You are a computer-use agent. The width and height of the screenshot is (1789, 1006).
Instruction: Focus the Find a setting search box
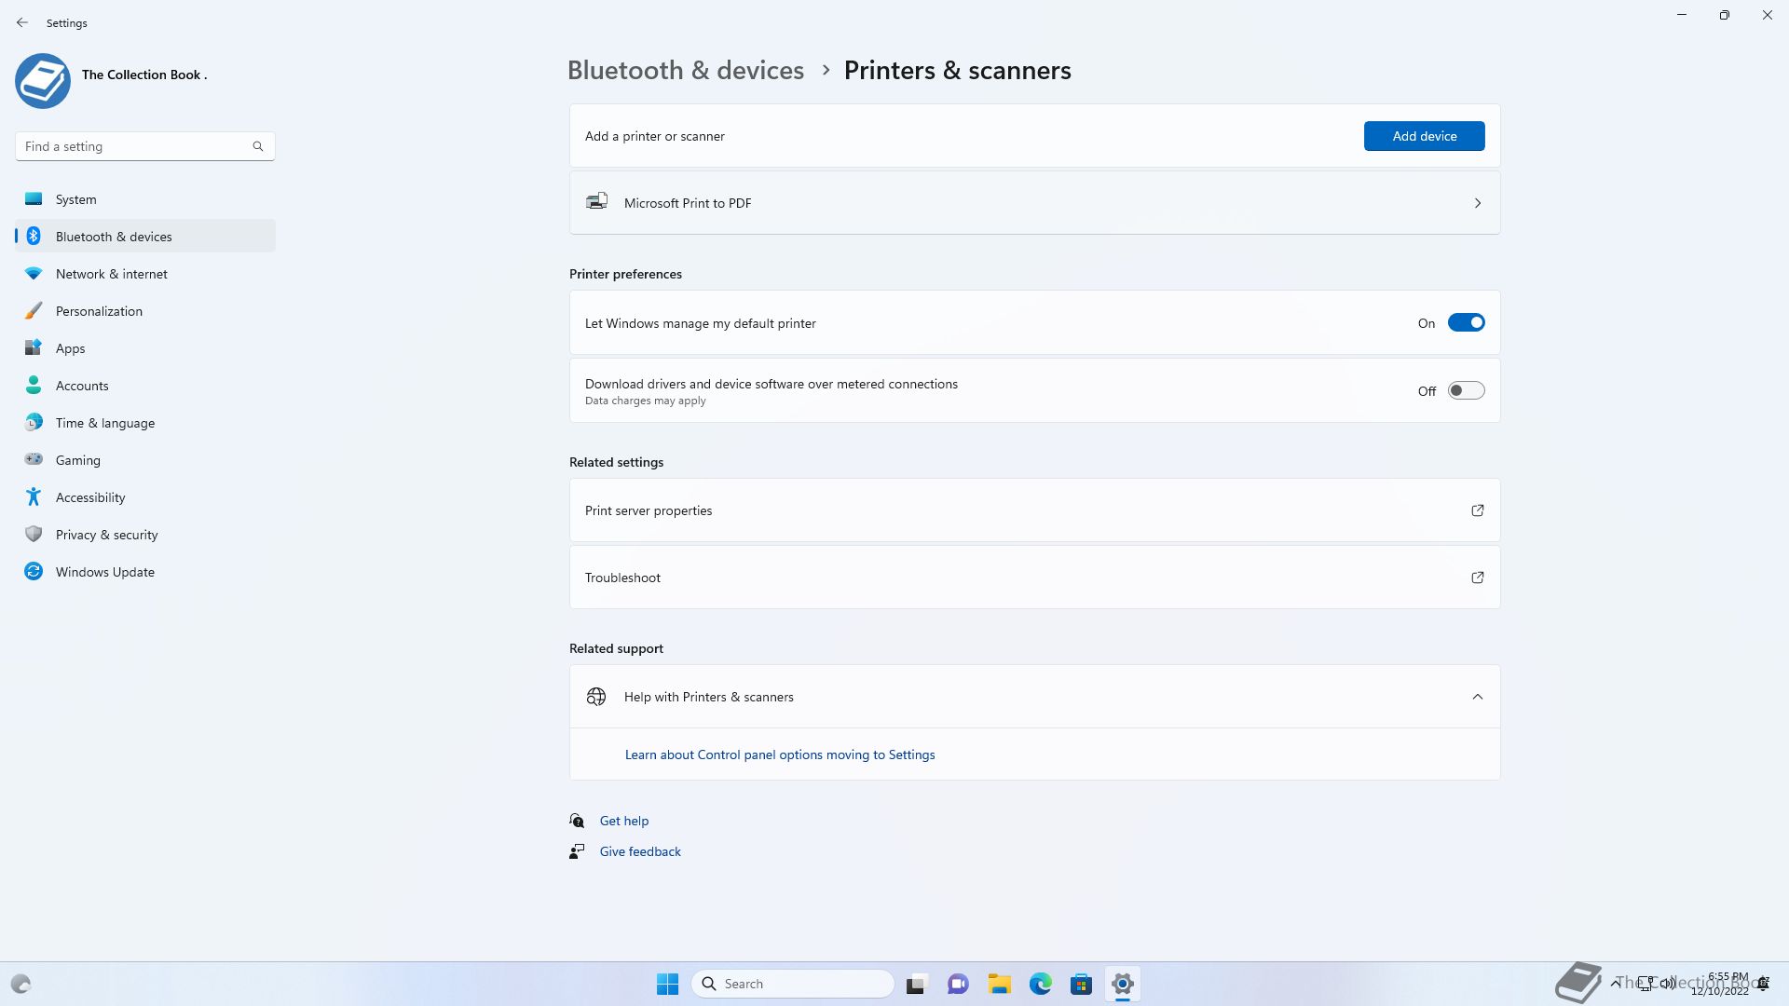click(x=145, y=146)
